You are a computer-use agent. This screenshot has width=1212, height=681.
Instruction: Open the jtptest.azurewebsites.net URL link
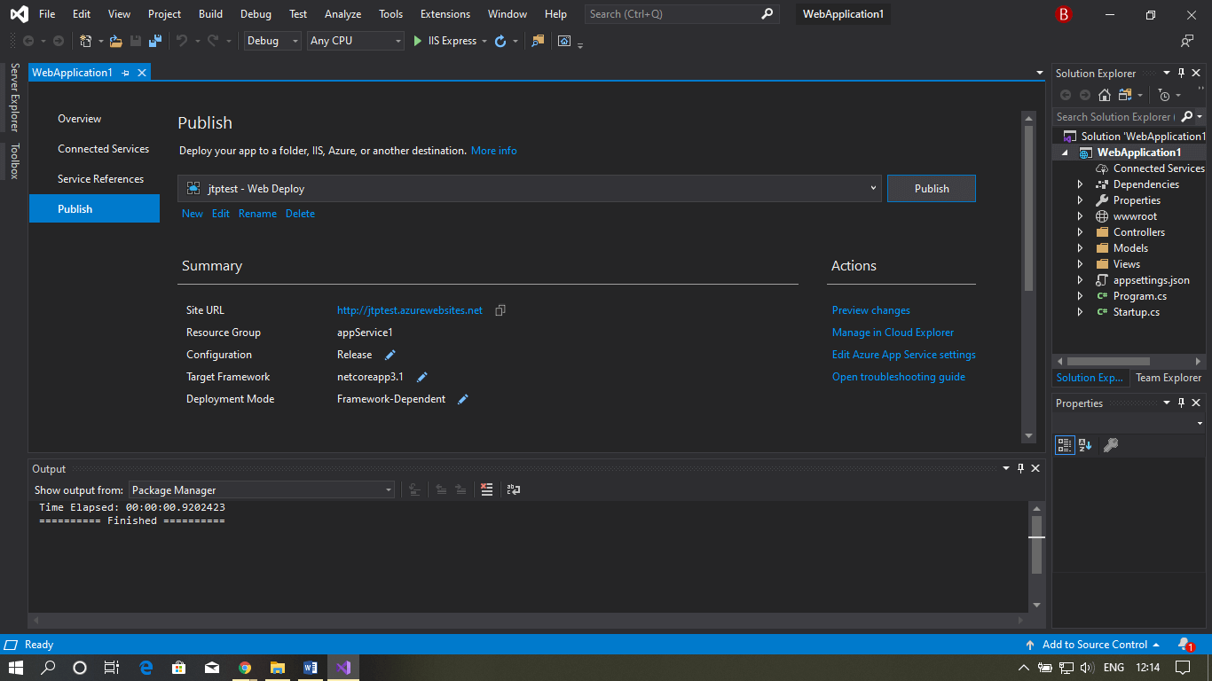coord(410,310)
